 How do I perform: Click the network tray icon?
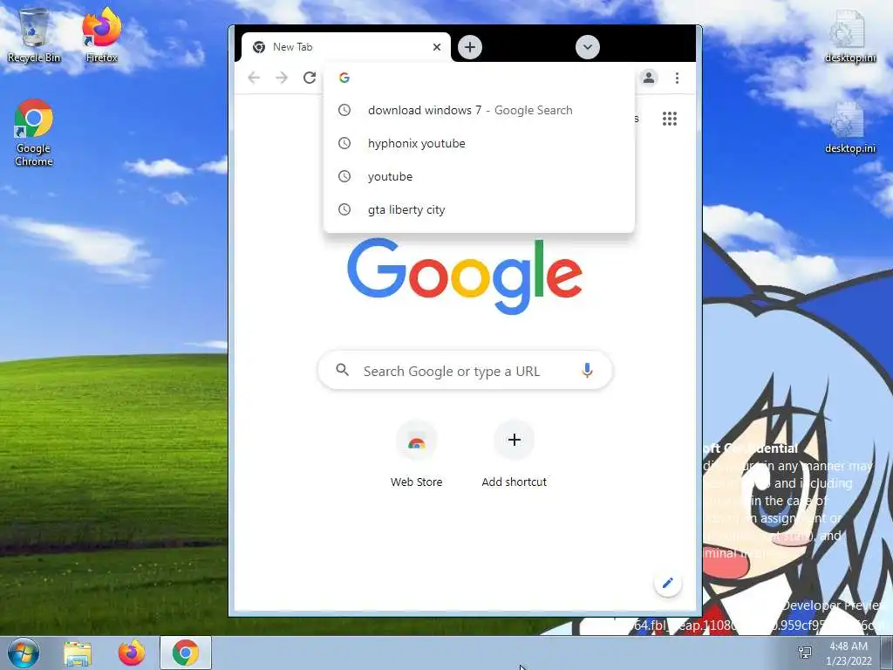(x=805, y=653)
